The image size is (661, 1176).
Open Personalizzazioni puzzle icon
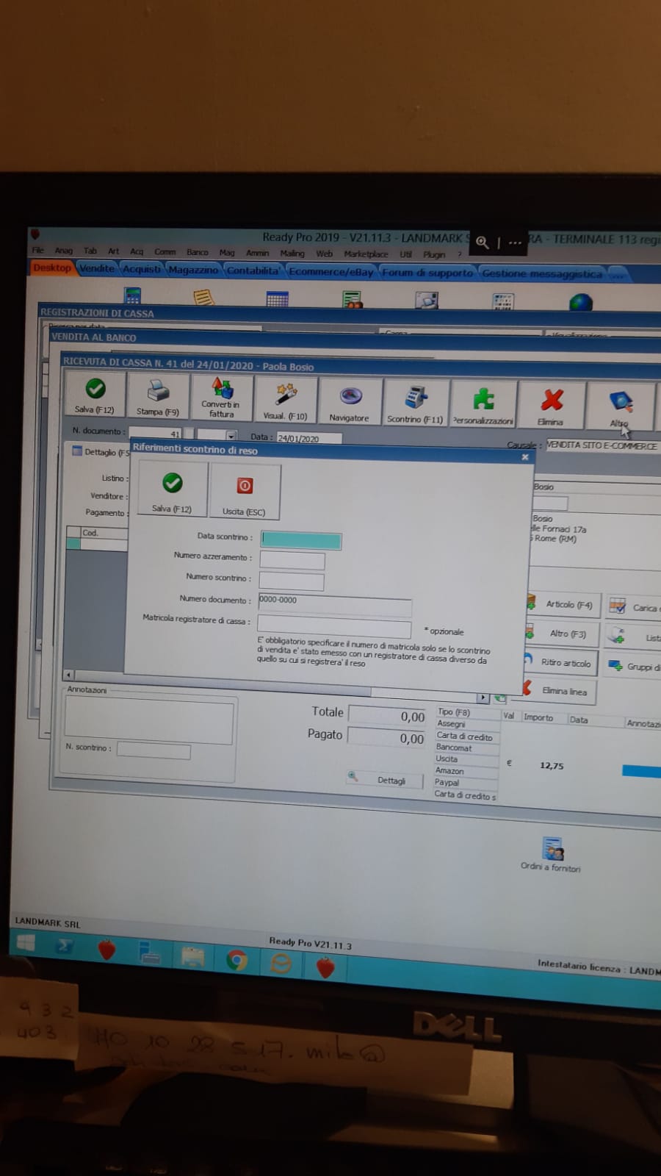coord(483,406)
